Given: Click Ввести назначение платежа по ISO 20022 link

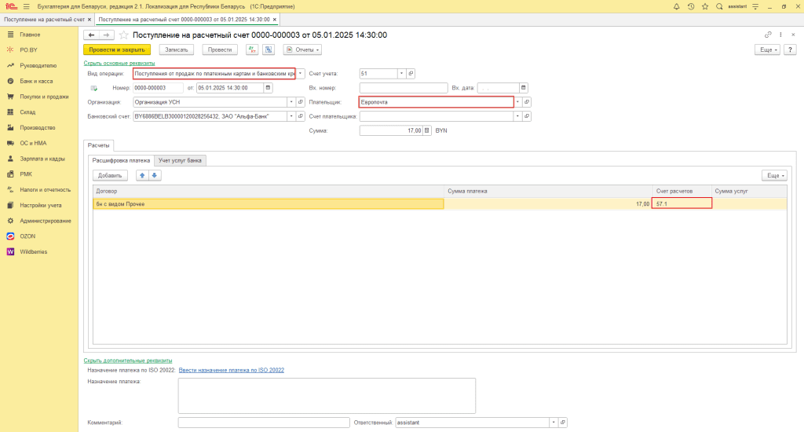Looking at the screenshot, I should (x=231, y=370).
